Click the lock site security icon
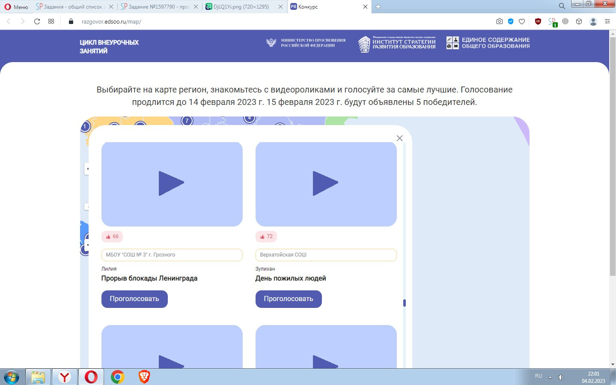616x385 pixels. pos(71,21)
